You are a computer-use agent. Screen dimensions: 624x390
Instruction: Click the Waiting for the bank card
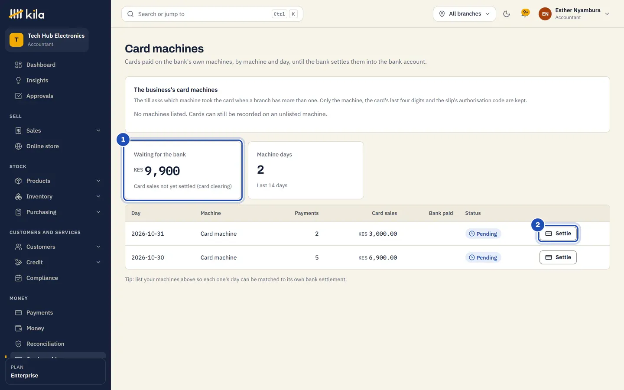(183, 170)
